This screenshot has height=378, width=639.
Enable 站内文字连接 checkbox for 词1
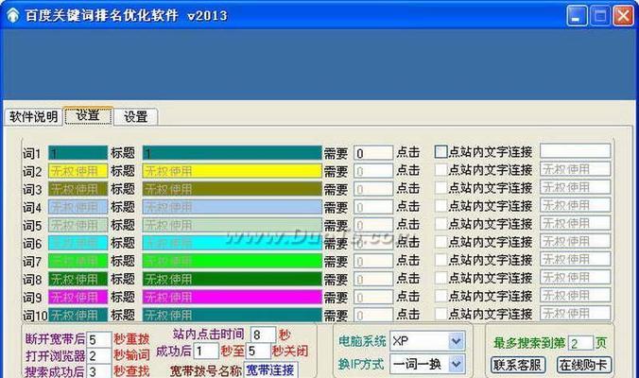440,151
